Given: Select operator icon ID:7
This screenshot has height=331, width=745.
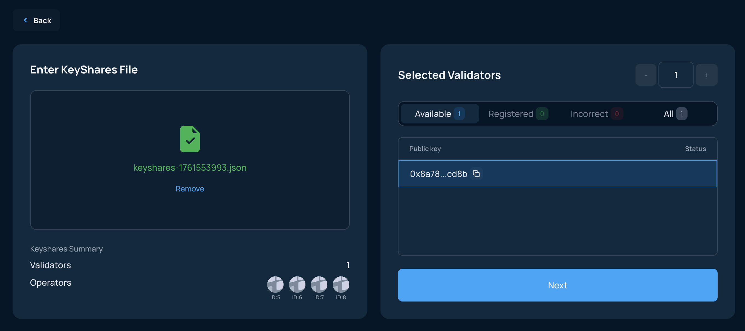Looking at the screenshot, I should click(x=319, y=285).
